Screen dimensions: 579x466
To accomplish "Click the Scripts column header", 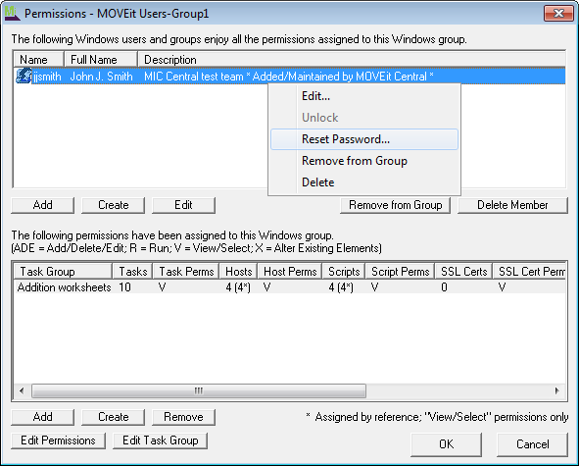I will 344,272.
